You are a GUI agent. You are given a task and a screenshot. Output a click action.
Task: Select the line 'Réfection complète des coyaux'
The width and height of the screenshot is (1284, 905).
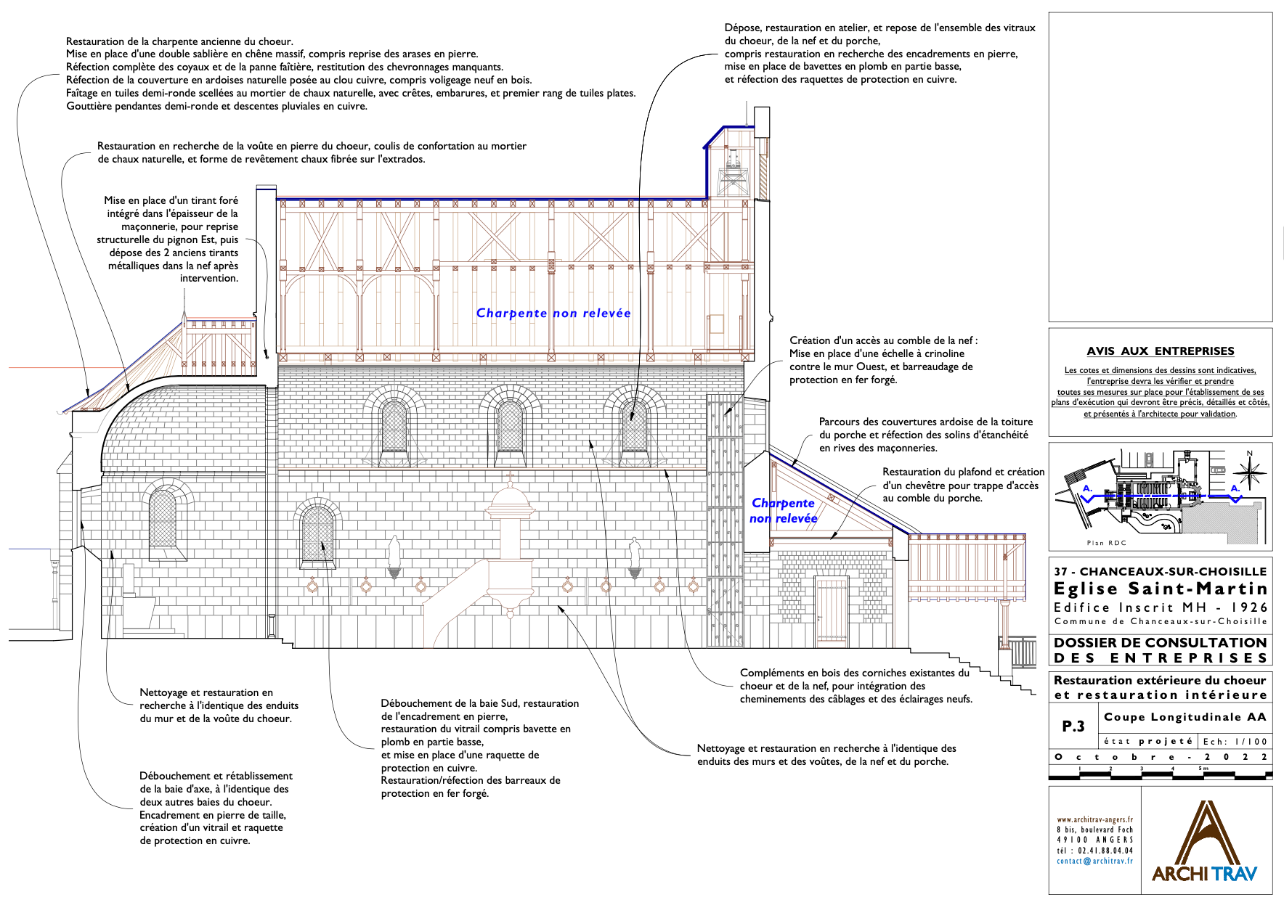coord(285,67)
